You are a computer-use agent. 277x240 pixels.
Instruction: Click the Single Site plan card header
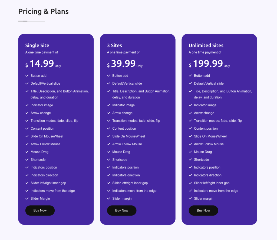[x=37, y=45]
